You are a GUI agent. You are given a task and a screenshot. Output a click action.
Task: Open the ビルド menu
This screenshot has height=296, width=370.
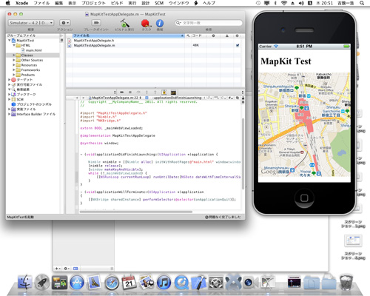tap(117, 3)
